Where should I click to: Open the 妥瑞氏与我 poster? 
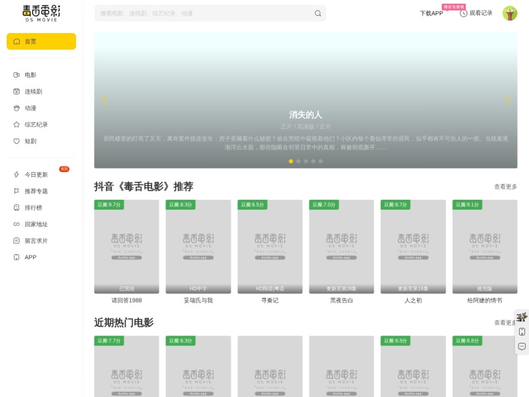[198, 246]
